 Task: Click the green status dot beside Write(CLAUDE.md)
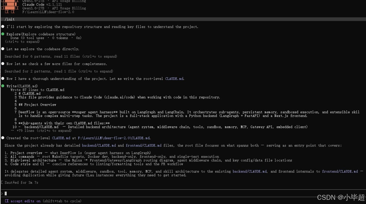(x=3, y=86)
